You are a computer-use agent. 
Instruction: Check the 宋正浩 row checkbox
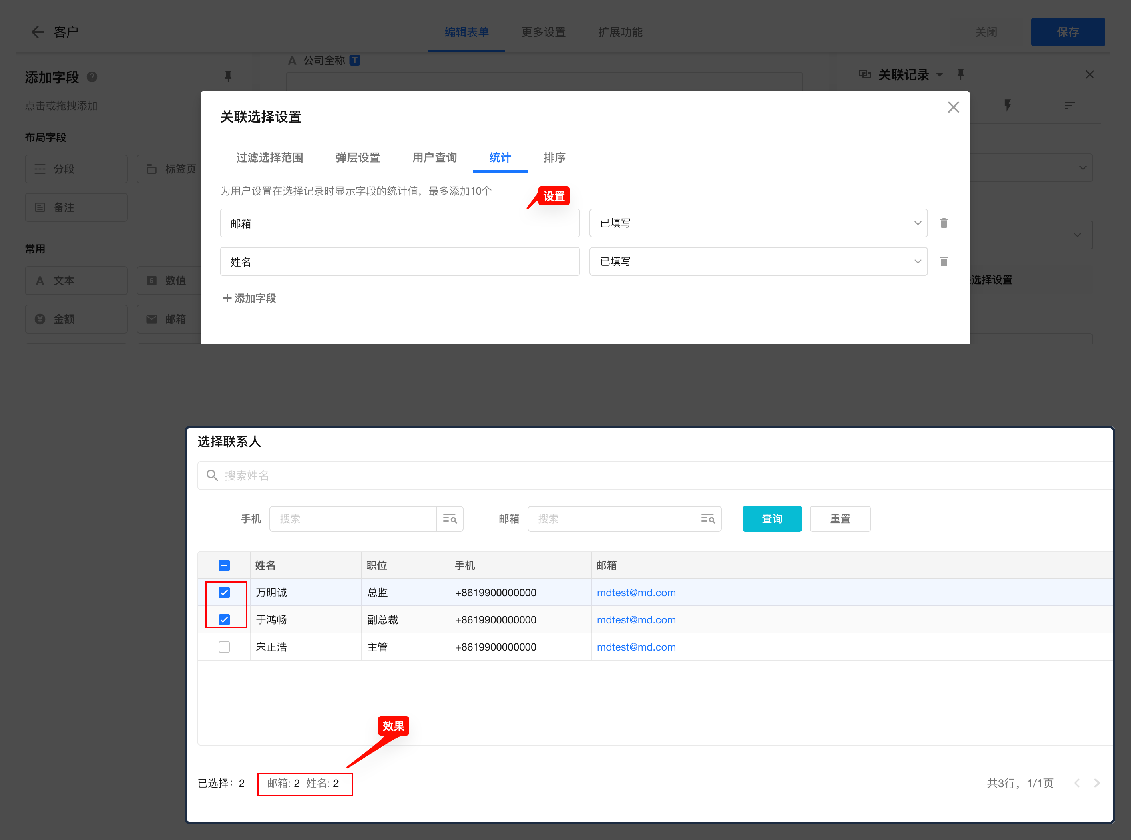click(224, 647)
